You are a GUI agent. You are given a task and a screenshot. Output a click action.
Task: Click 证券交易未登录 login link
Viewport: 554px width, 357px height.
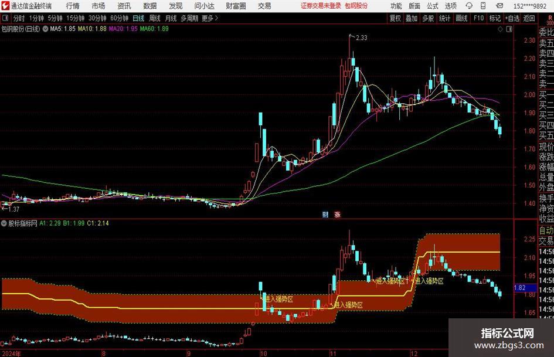coord(321,6)
